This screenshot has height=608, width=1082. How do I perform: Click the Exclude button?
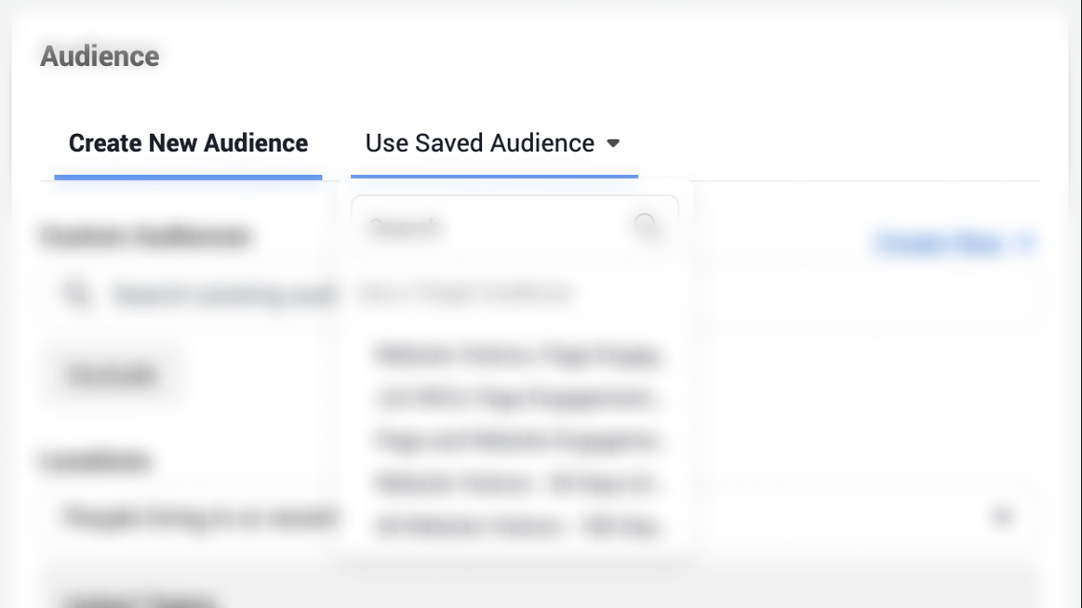coord(112,374)
